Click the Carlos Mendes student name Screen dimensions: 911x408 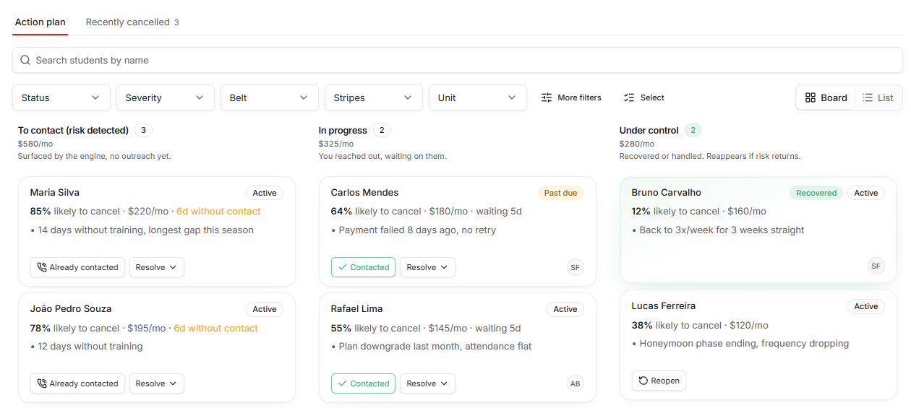click(364, 193)
